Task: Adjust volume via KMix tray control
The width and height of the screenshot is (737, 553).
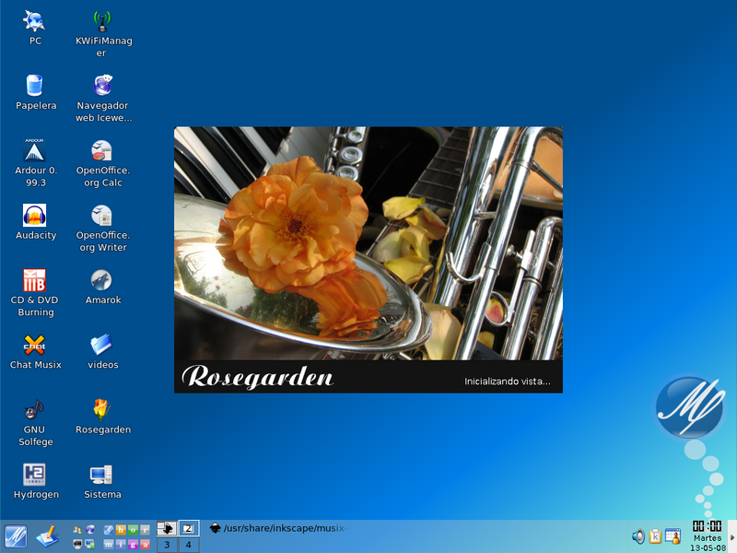Action: coord(639,536)
